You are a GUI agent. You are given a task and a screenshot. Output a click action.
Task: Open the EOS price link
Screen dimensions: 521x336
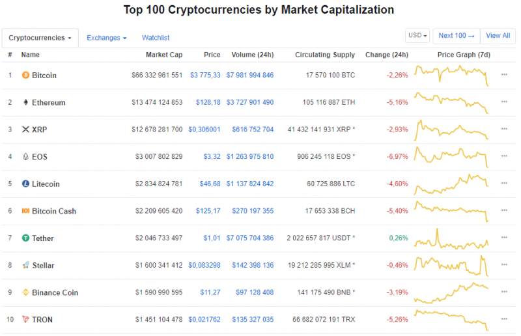point(212,157)
